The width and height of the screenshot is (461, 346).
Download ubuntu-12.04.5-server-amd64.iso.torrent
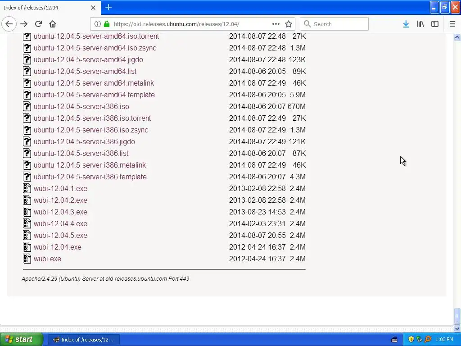pos(96,36)
